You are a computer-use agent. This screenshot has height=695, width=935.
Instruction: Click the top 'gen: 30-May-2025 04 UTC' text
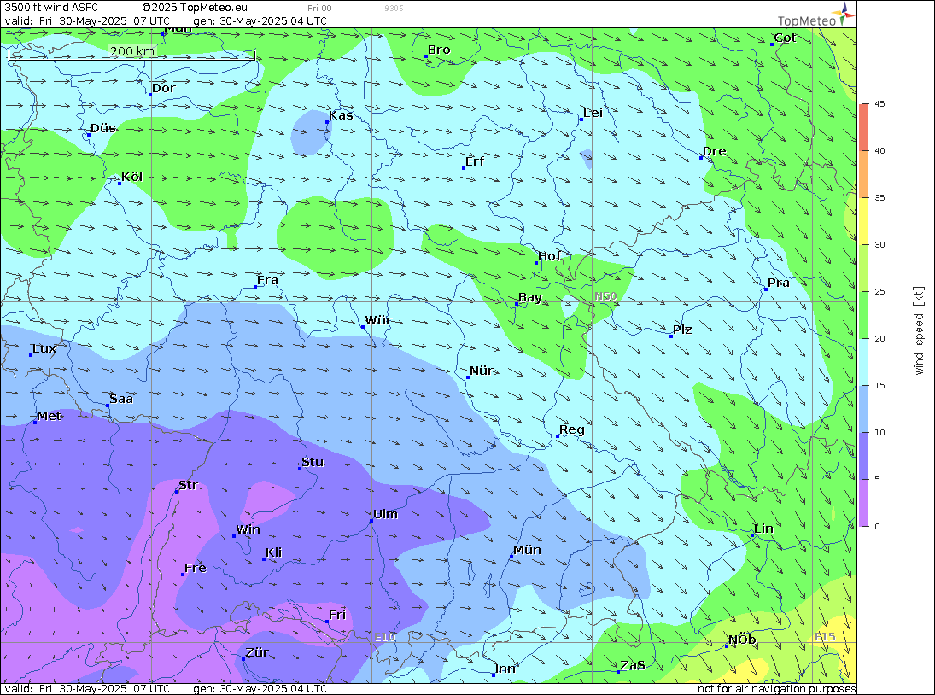click(260, 20)
